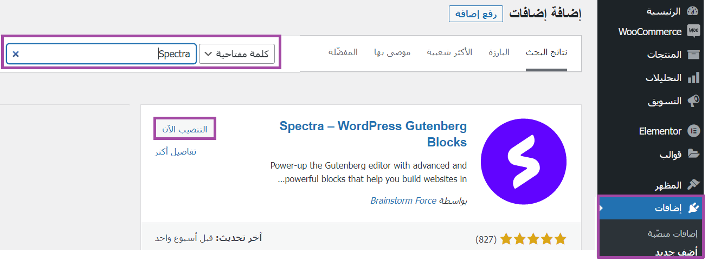
Task: Switch to the Featured (البارزة) tab
Action: pyautogui.click(x=499, y=52)
